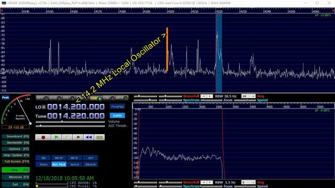Increase RF RBW with right arrow
Screen dimensions: 335x188
coord(210,96)
